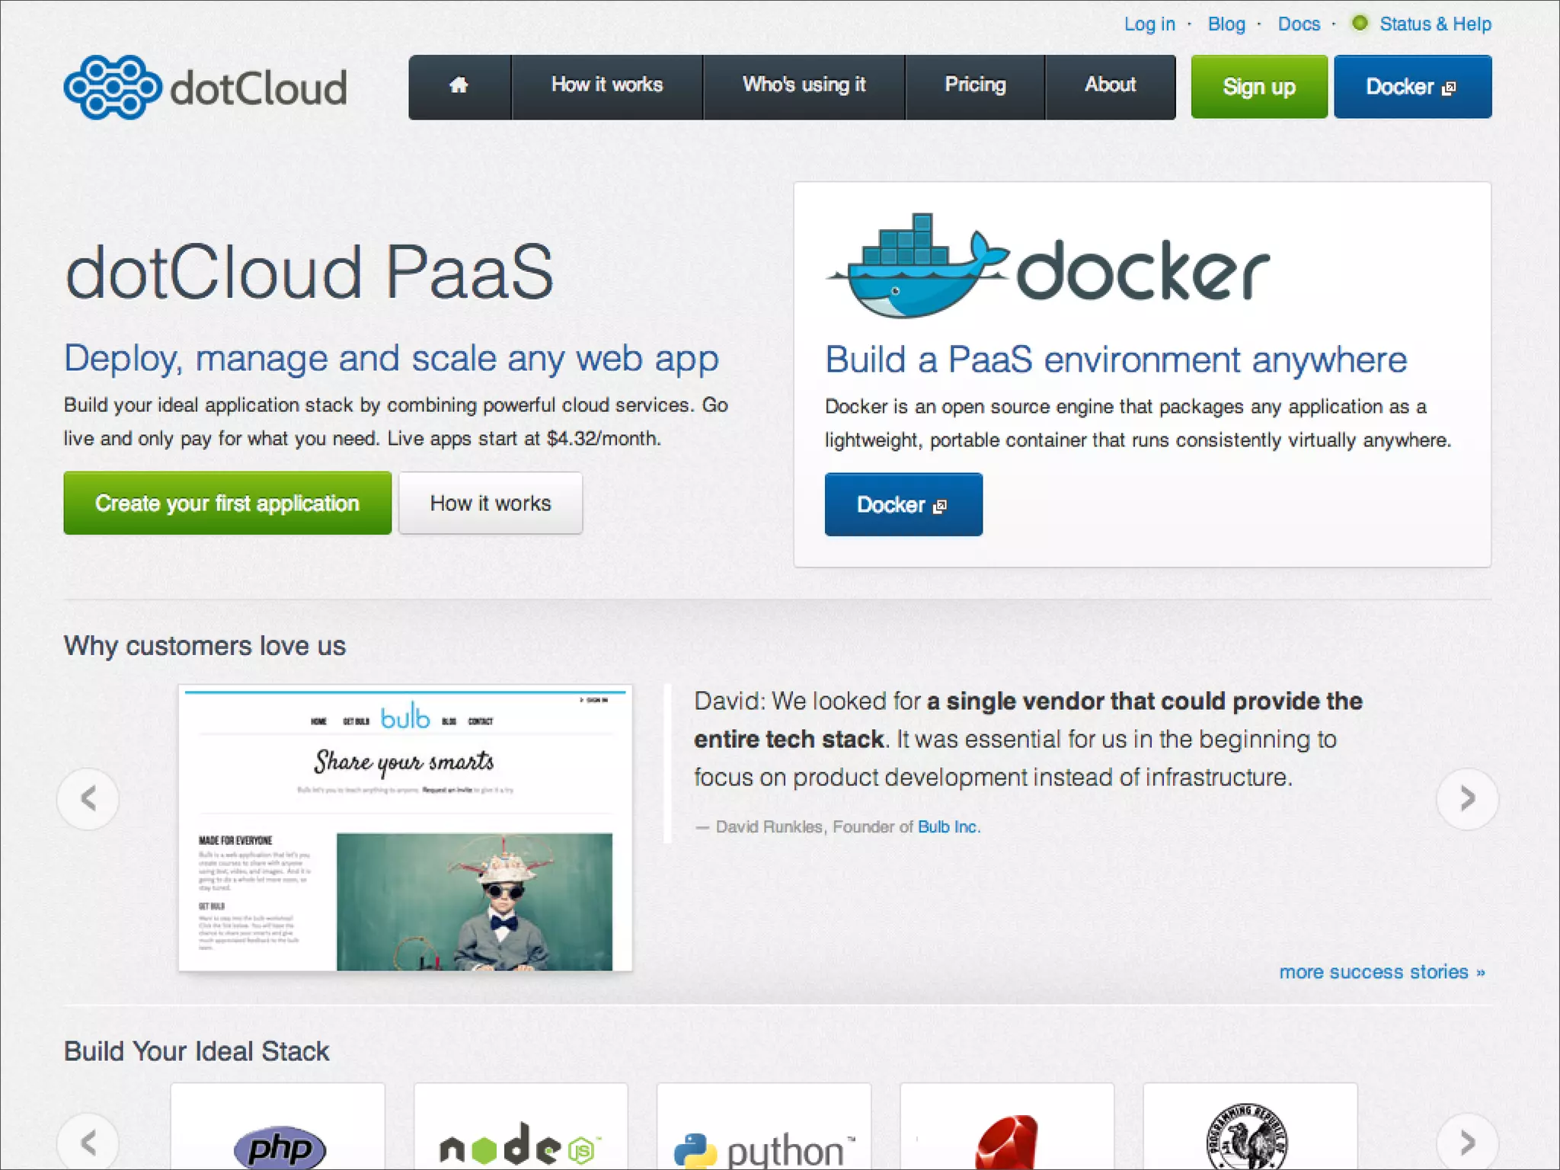This screenshot has height=1170, width=1560.
Task: Select the PHP stack logo
Action: click(279, 1146)
